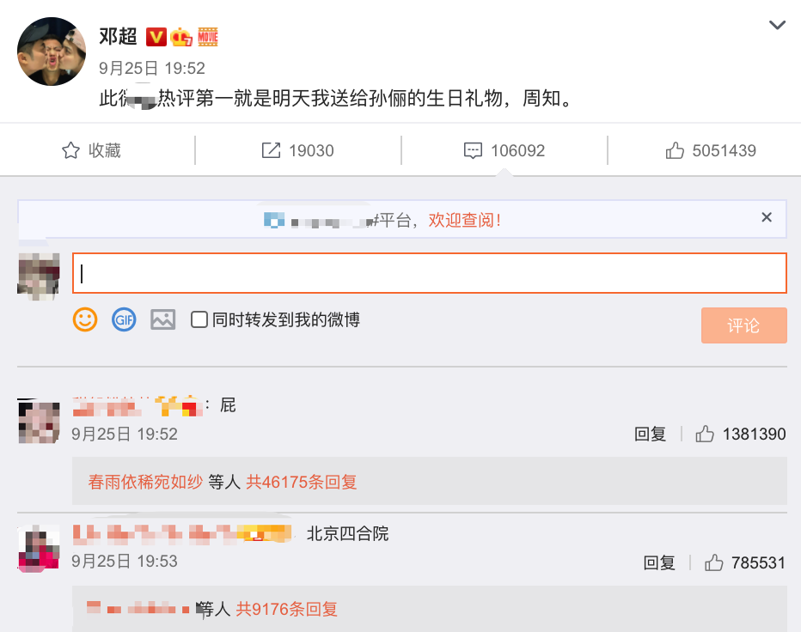801x632 pixels.
Task: Like the post with 5051439 thumbs-up
Action: [x=675, y=151]
